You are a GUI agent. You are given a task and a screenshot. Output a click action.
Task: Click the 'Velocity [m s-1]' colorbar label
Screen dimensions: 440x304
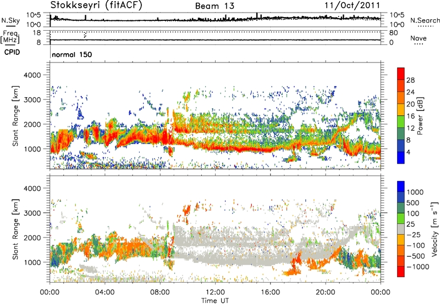pos(435,229)
